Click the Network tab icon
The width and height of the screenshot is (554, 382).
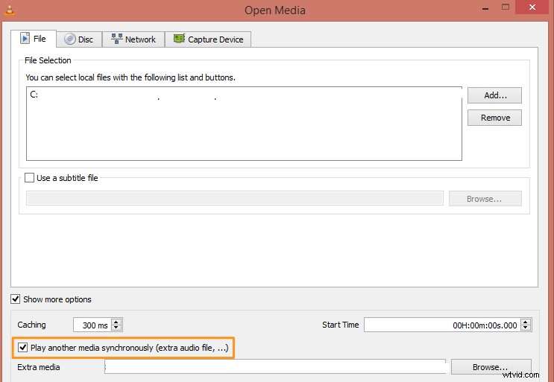pos(116,39)
